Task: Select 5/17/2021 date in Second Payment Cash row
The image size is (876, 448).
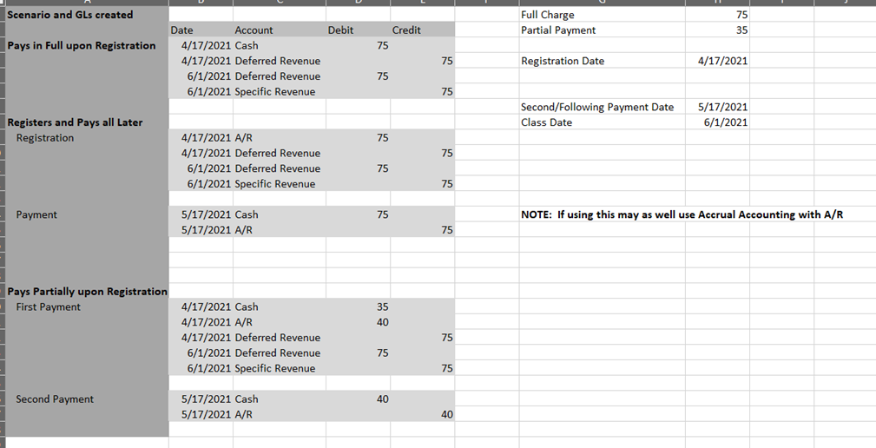Action: (201, 399)
